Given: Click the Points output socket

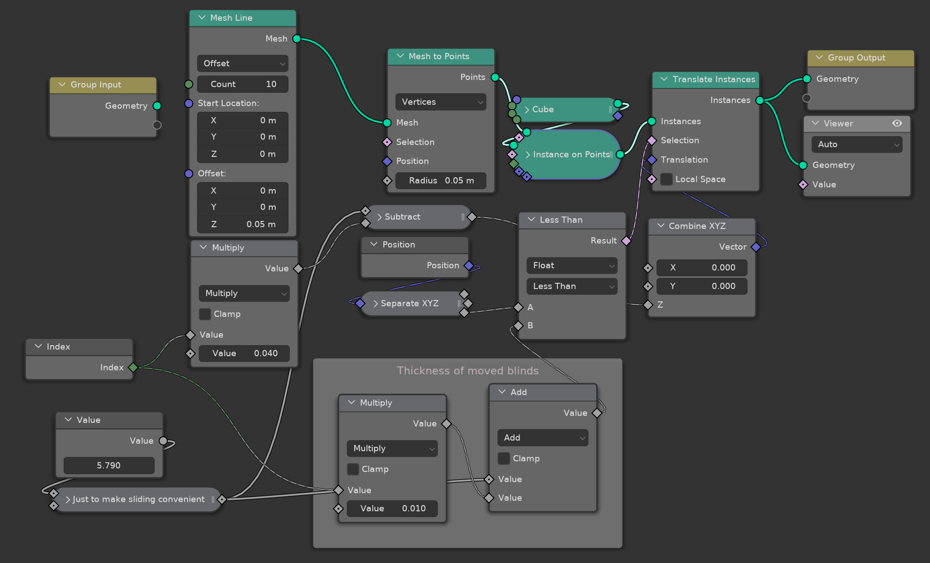Looking at the screenshot, I should click(495, 77).
